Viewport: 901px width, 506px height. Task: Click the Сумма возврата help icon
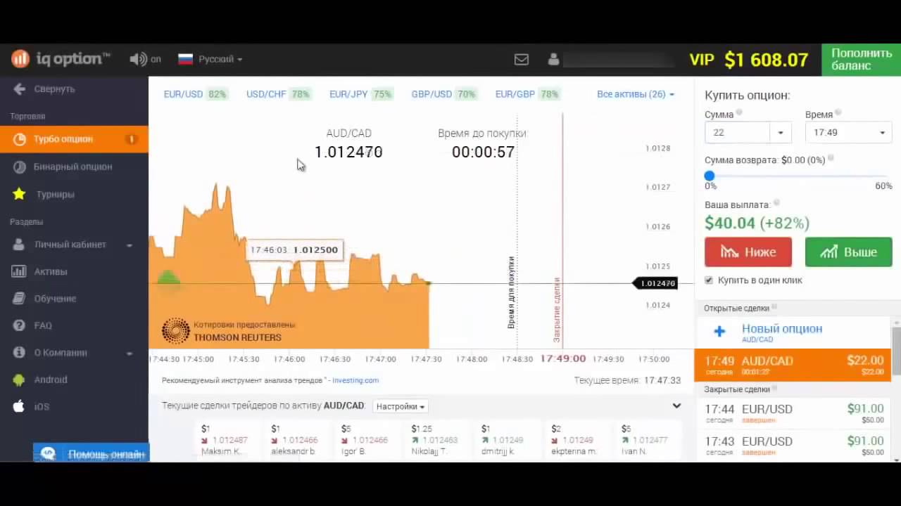pos(831,159)
